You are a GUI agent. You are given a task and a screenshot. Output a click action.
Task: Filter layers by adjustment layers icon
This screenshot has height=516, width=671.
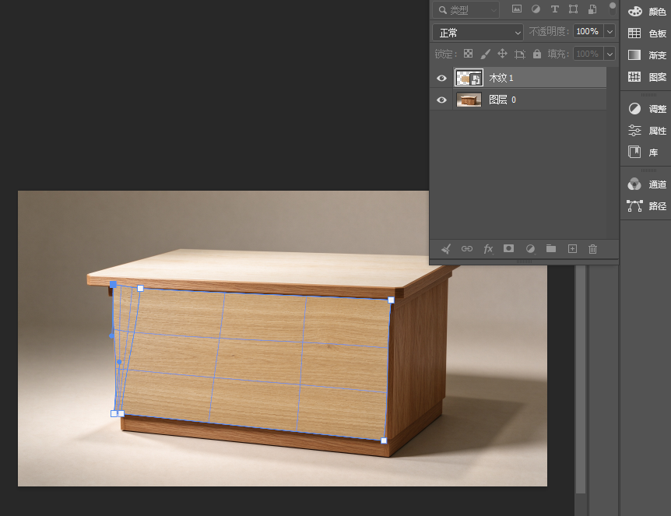(x=536, y=9)
